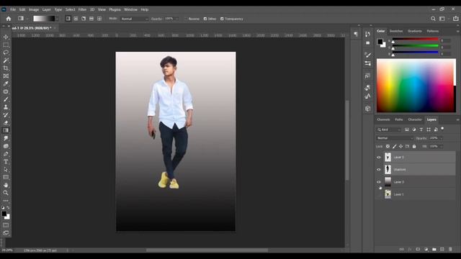461x259 pixels.
Task: Select the Path Selection tool
Action: [x=6, y=170]
